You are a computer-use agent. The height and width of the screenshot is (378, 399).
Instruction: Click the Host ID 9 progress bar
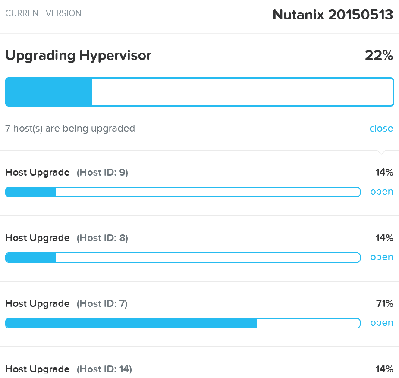tap(182, 192)
